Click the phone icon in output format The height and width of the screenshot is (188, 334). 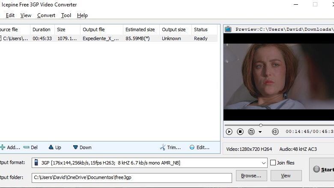[36, 162]
